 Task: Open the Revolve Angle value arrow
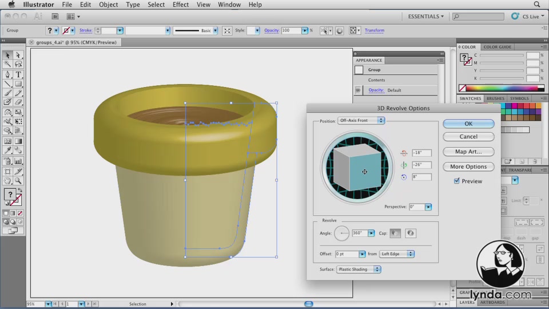[371, 233]
